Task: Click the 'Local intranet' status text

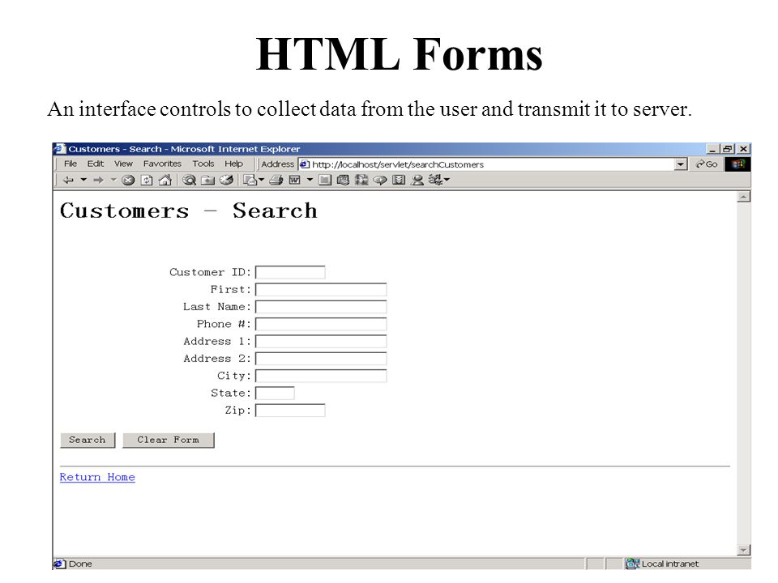Action: tap(670, 564)
